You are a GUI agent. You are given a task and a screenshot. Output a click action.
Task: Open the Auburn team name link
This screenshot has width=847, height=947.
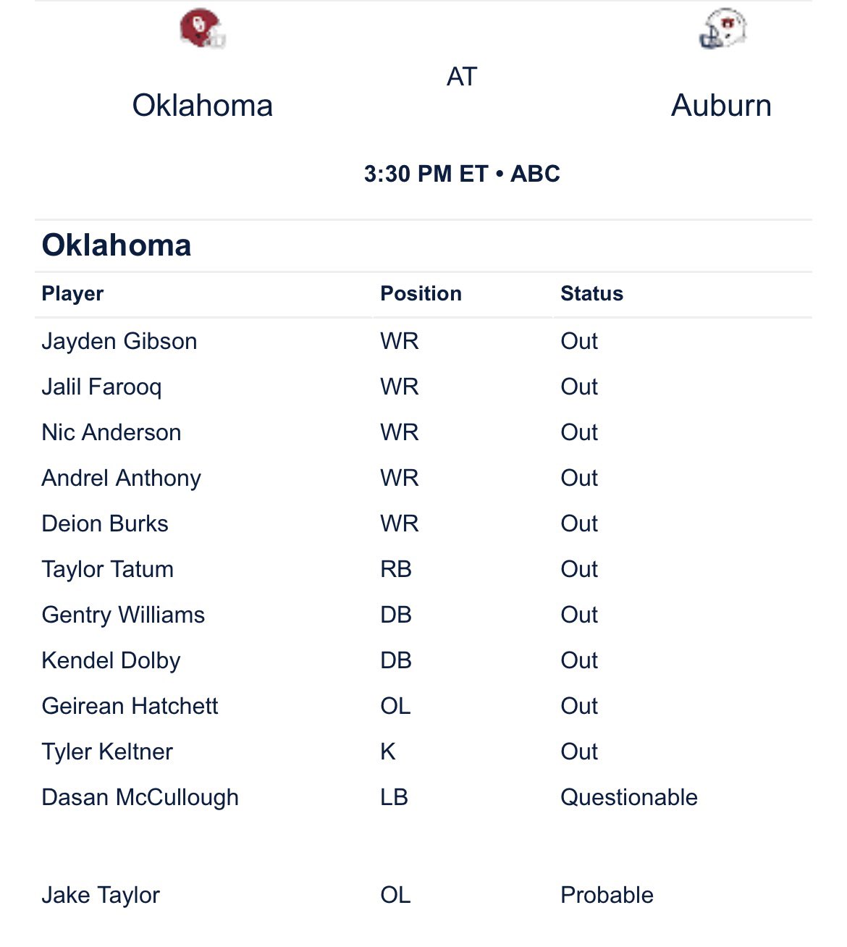coord(721,106)
